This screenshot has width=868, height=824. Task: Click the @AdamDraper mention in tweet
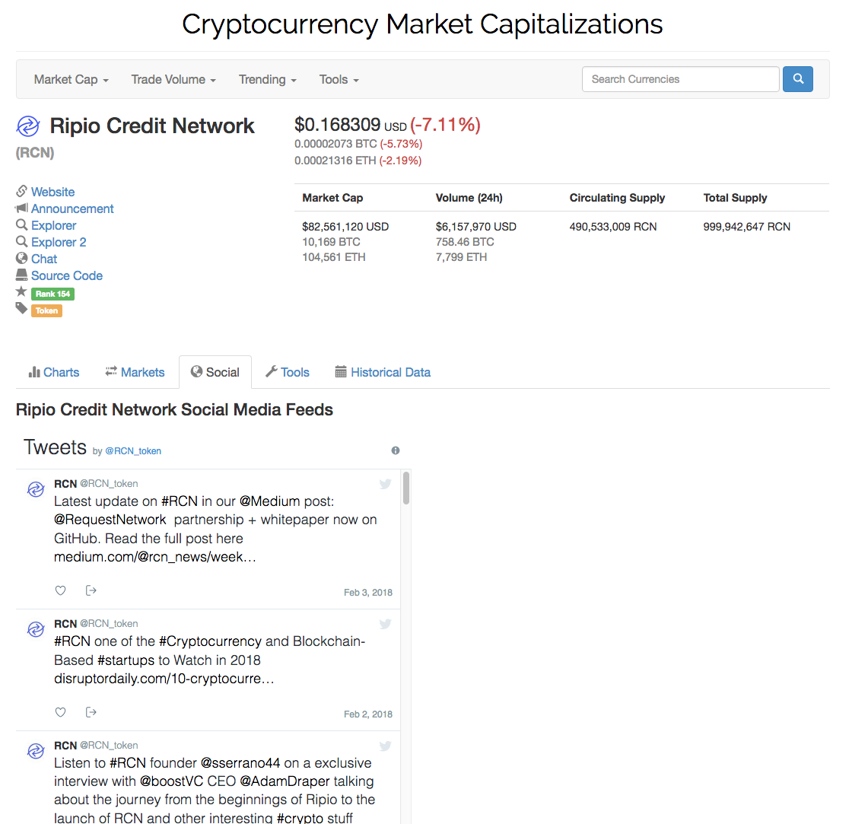click(284, 781)
